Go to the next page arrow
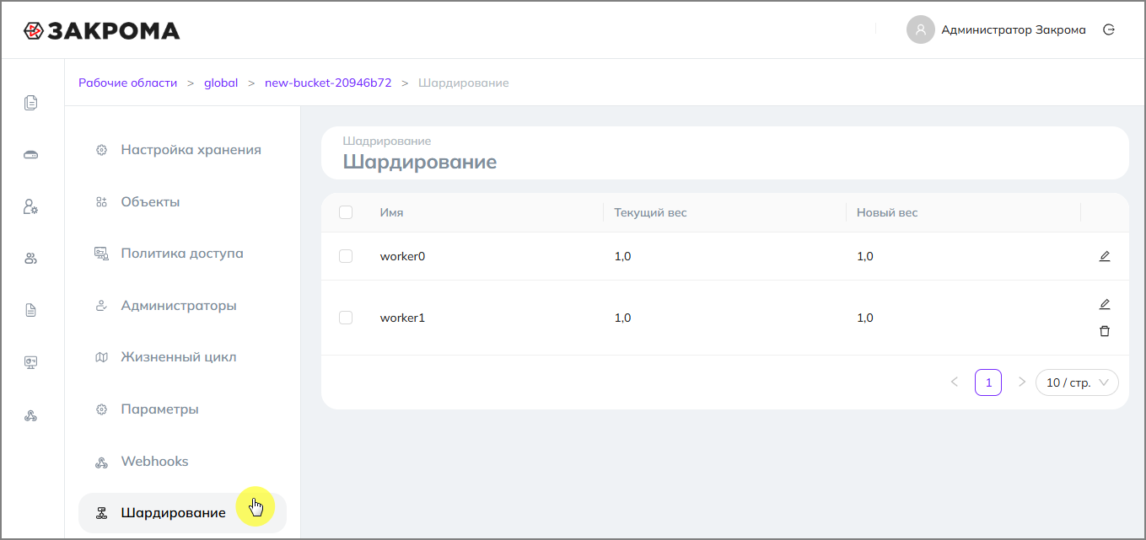This screenshot has height=540, width=1146. click(1022, 382)
